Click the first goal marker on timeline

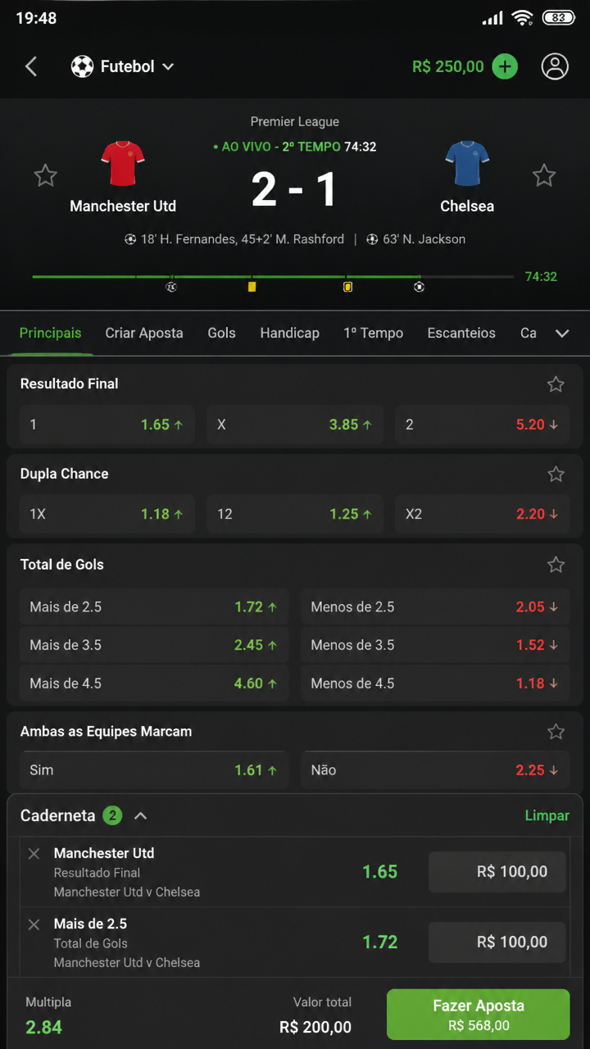tap(171, 287)
